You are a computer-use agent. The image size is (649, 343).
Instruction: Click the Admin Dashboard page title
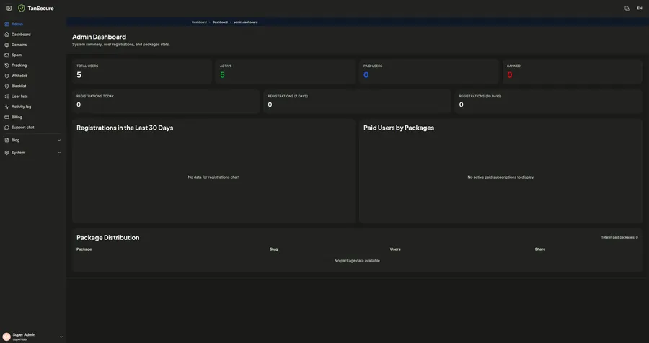[100, 37]
